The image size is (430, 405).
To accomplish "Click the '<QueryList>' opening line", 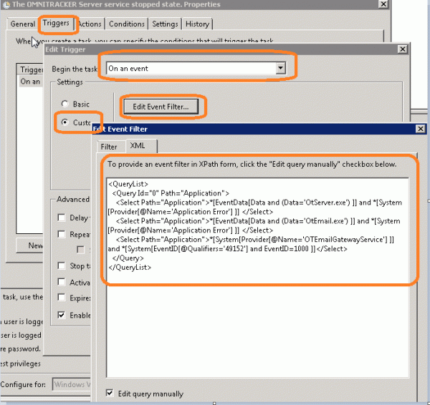I will tap(128, 184).
